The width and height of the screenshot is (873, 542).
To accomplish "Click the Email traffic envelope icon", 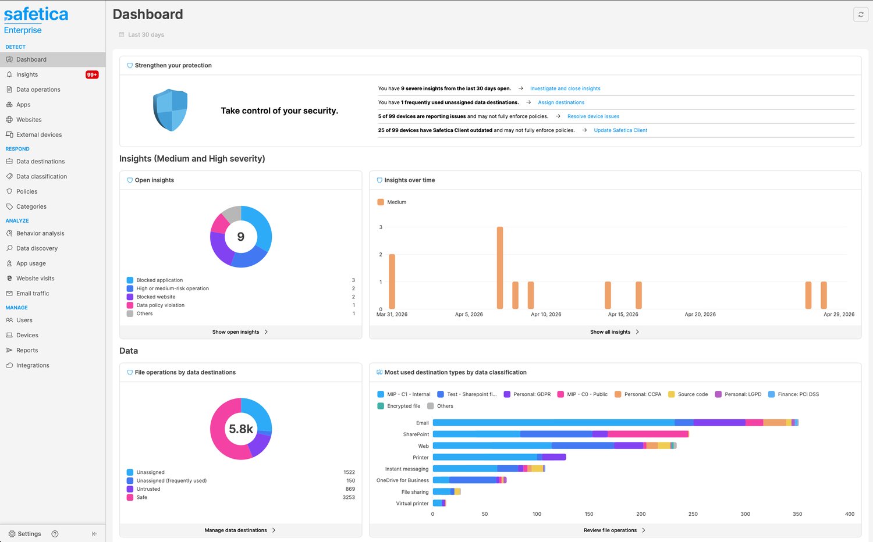I will [9, 294].
